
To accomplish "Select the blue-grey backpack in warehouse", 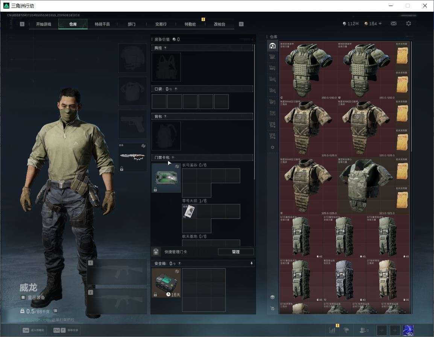I will coord(344,280).
